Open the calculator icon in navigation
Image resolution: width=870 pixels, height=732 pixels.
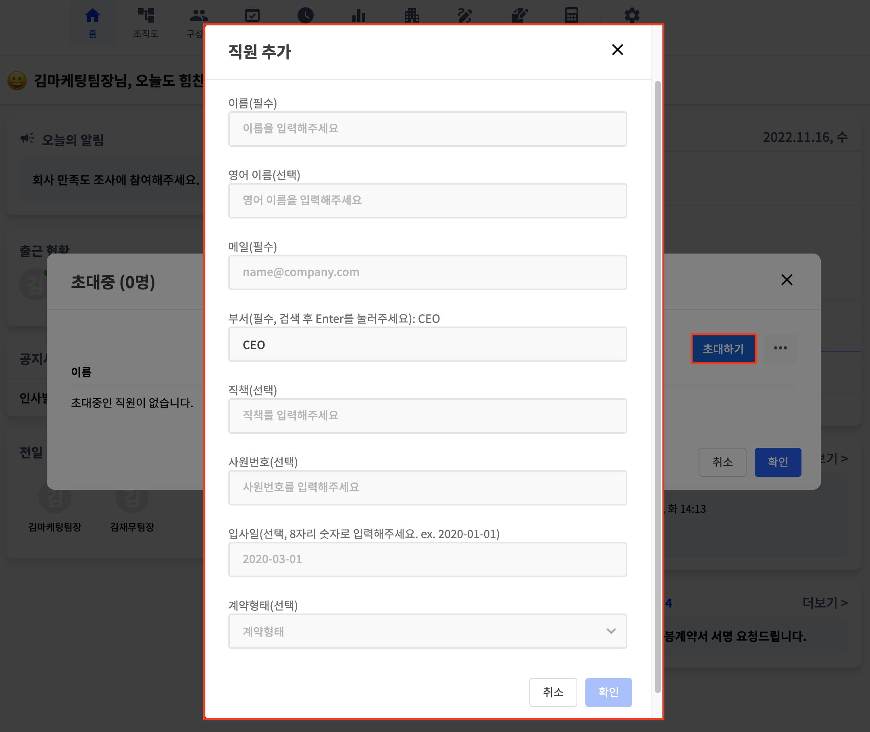pos(572,16)
